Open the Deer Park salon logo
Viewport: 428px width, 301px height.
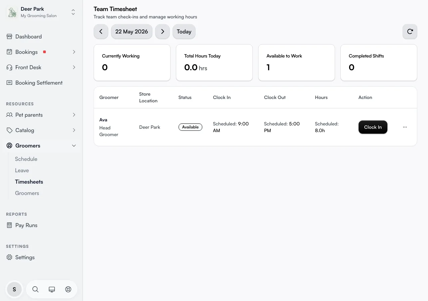12,12
